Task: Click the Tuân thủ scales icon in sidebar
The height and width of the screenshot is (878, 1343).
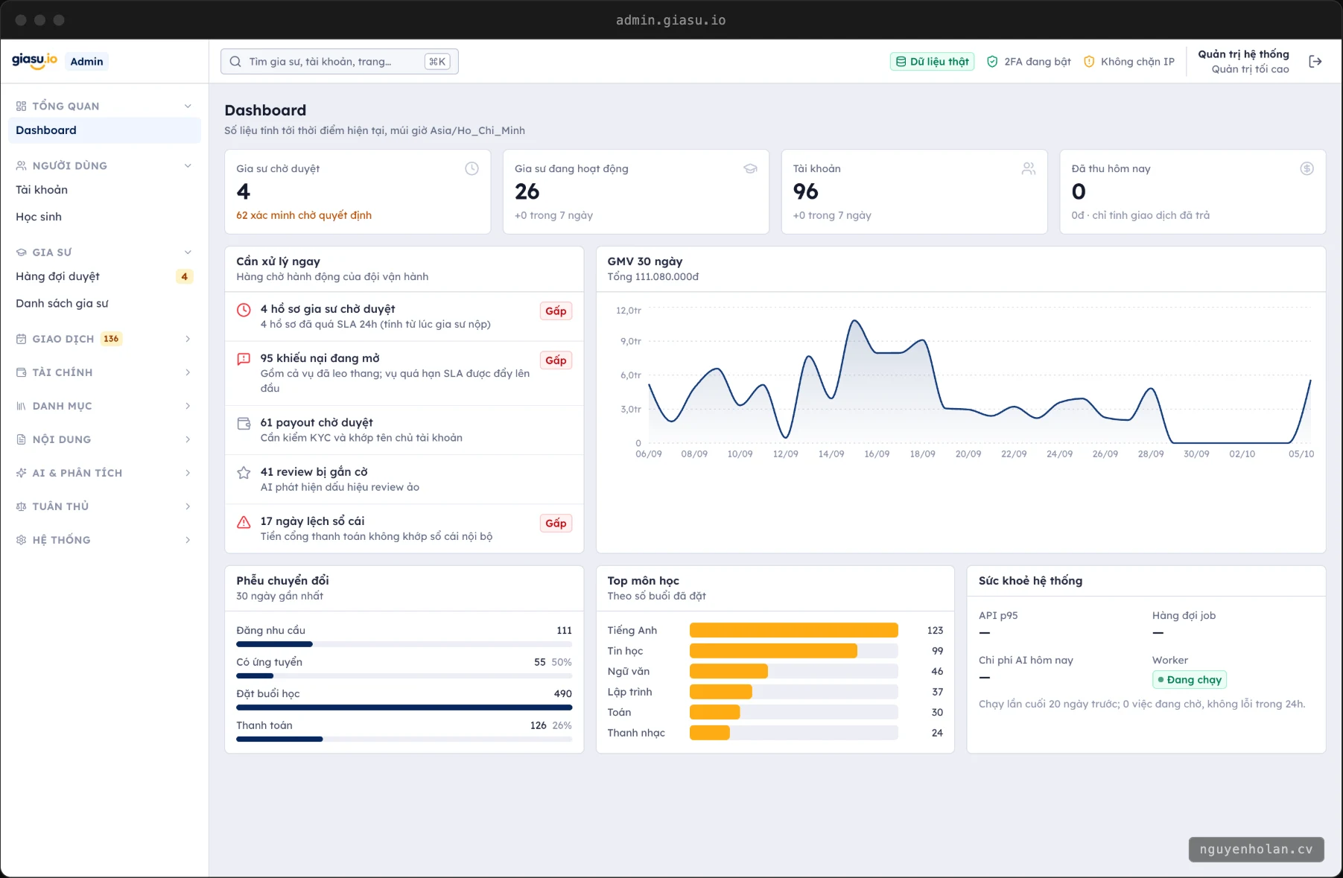Action: [x=21, y=506]
